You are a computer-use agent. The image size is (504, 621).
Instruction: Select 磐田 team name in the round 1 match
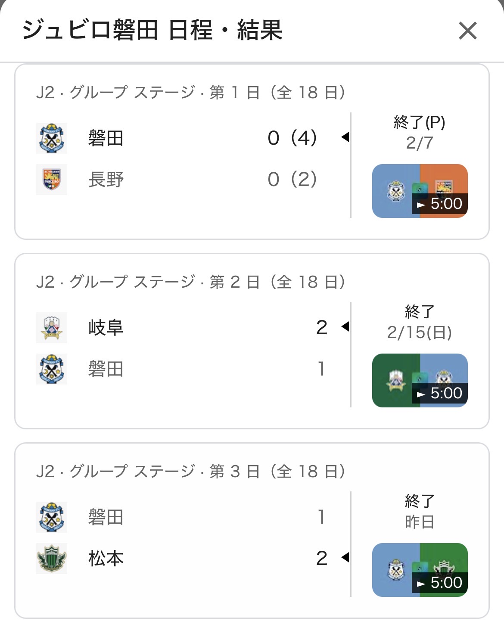(106, 138)
